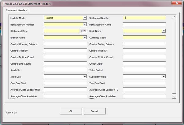The image size is (184, 125).
Task: Expand the Branch Name dropdown
Action: tap(85, 37)
